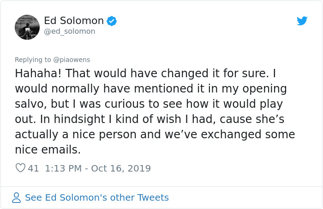Screen dimensions: 323x209
Task: Click the Twitter bird logo
Action: coord(302,21)
